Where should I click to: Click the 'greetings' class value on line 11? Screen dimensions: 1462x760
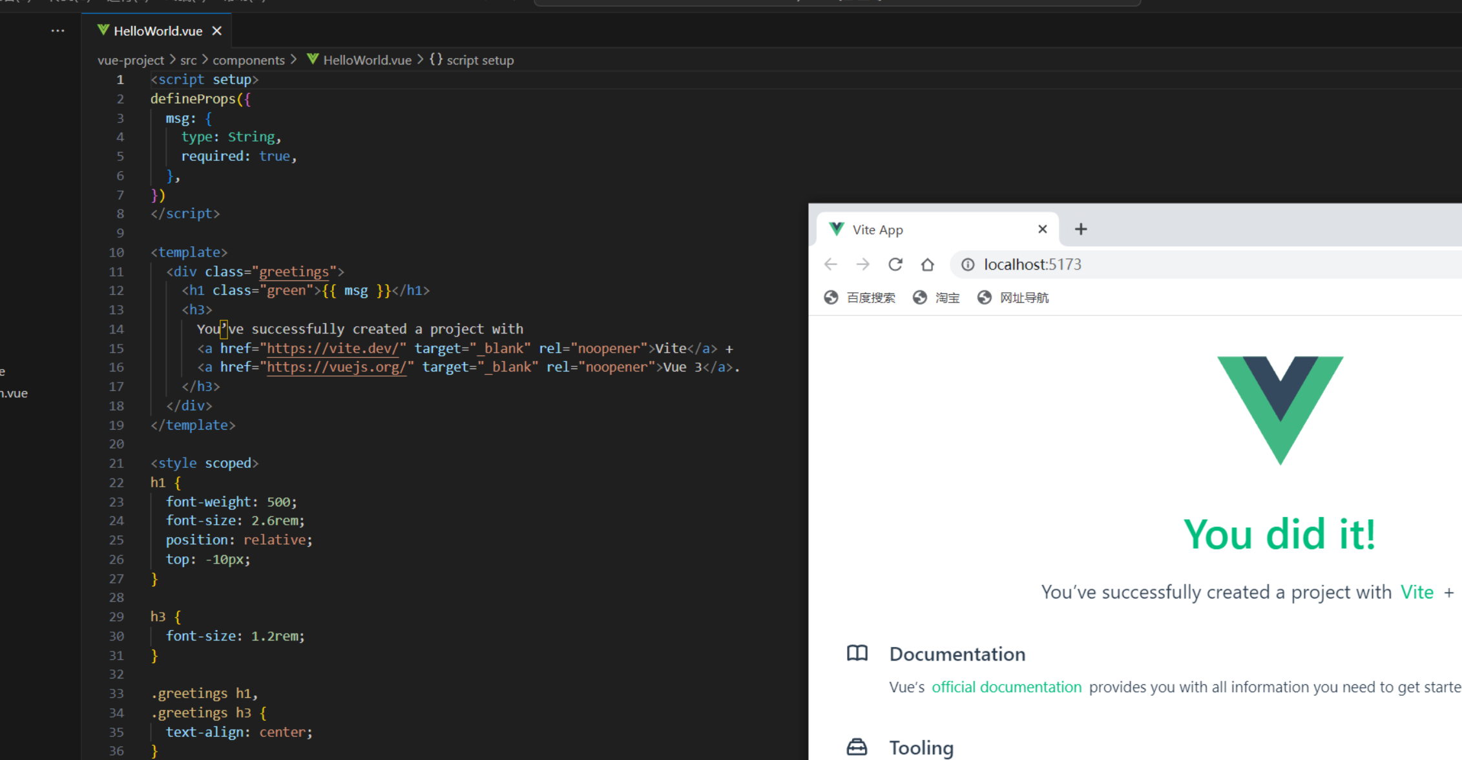pos(294,272)
